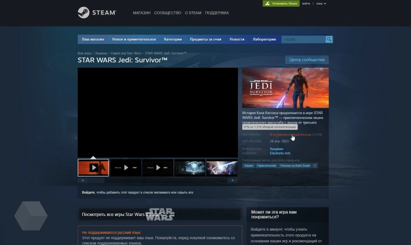Click the Electronic Arts publisher link

280,153
